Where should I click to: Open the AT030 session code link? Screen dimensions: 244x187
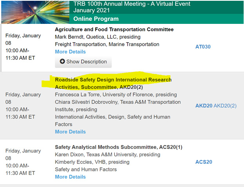pyautogui.click(x=204, y=47)
